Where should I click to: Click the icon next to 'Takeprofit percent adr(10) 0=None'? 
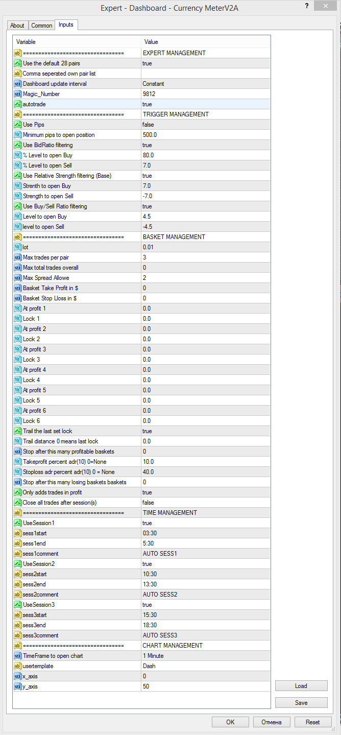(x=17, y=462)
